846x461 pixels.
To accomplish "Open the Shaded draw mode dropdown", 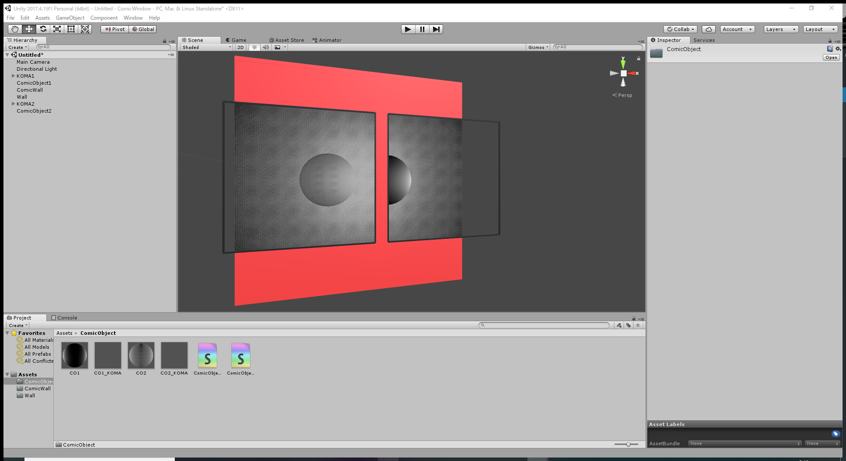I will [x=207, y=47].
